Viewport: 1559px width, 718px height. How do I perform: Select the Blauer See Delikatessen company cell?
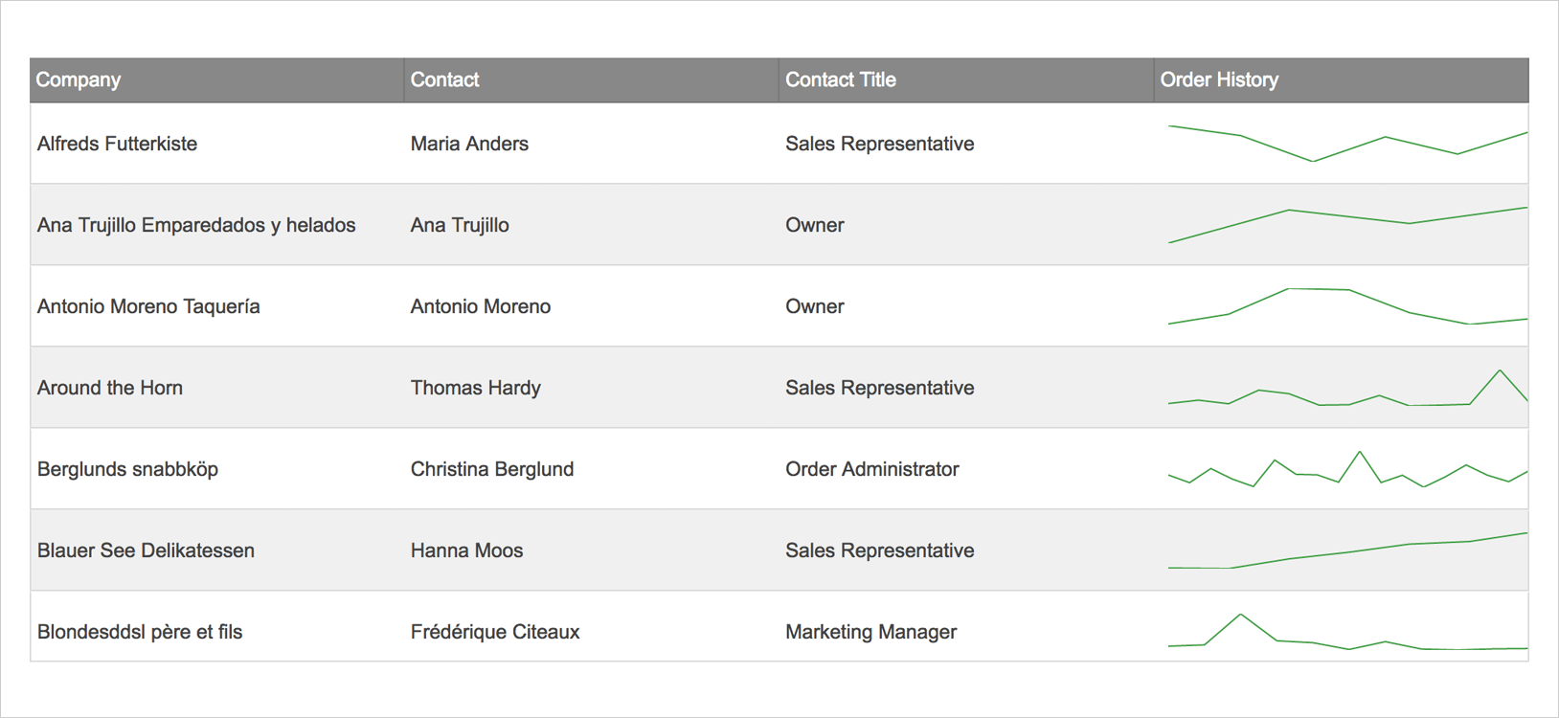pos(217,550)
